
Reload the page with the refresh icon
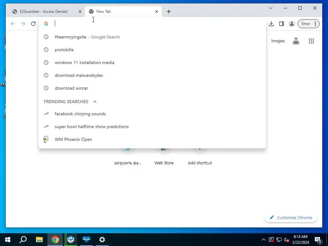coord(33,24)
